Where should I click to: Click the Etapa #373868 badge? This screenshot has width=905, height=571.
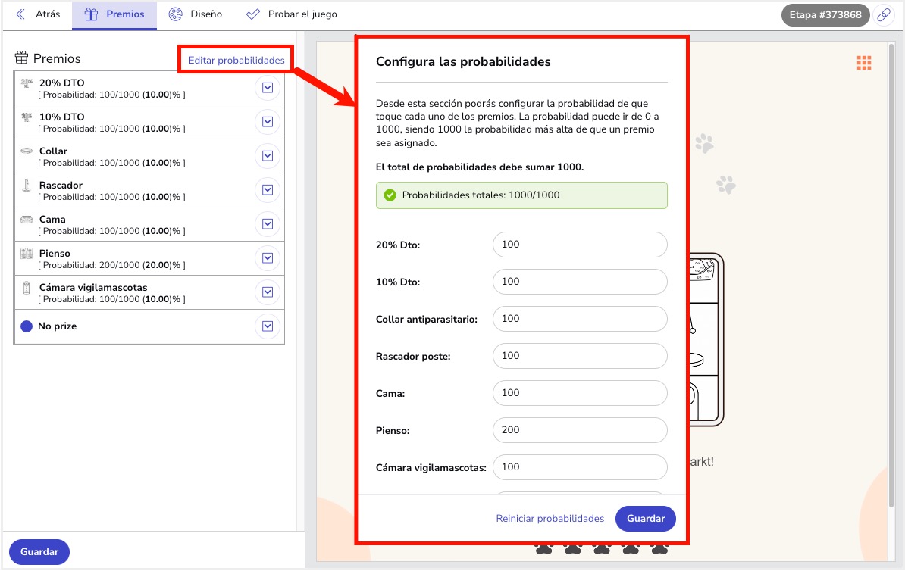(x=825, y=15)
